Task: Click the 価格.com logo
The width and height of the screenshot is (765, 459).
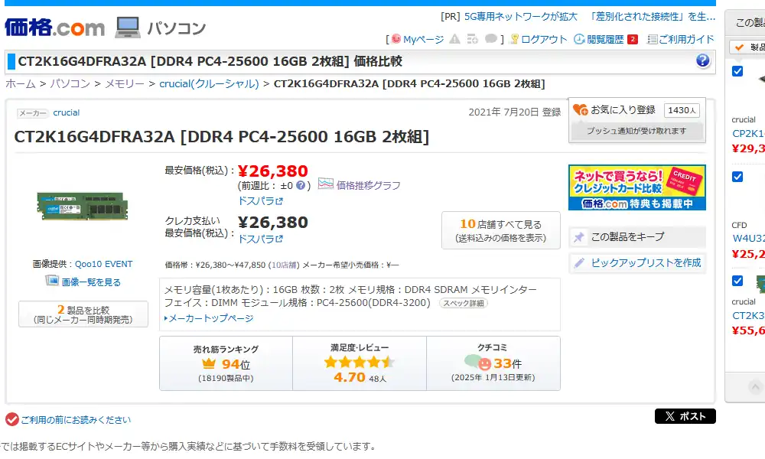Action: pos(54,28)
